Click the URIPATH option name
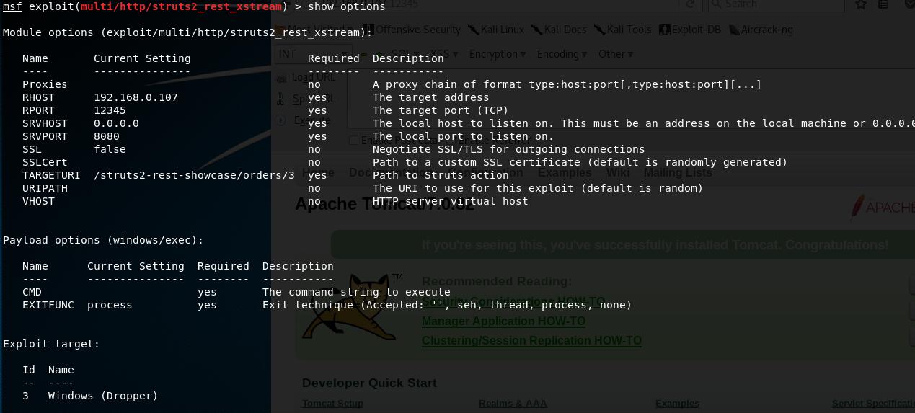 click(x=45, y=188)
